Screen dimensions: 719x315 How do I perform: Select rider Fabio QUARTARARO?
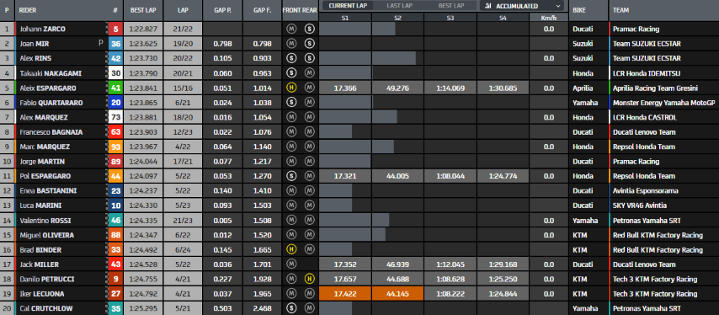point(51,102)
